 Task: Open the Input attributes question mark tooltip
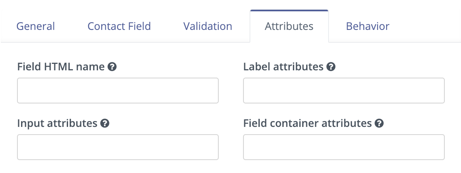click(105, 123)
